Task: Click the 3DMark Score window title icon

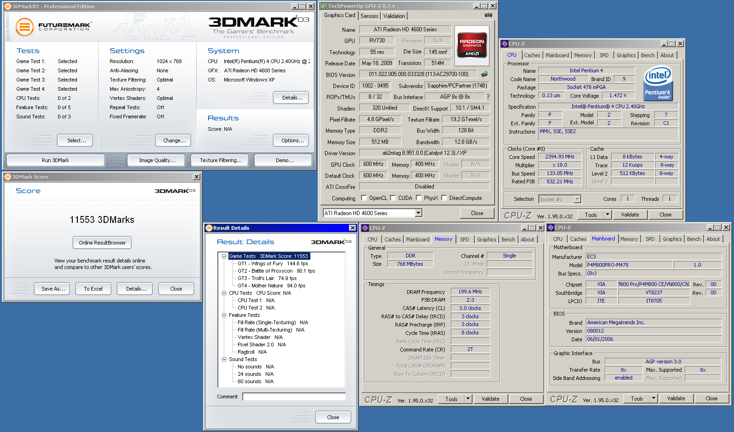Action: 7,177
